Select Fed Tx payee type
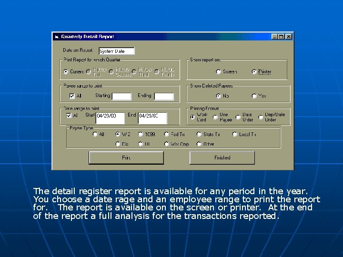This screenshot has width=343, height=257. click(x=166, y=134)
